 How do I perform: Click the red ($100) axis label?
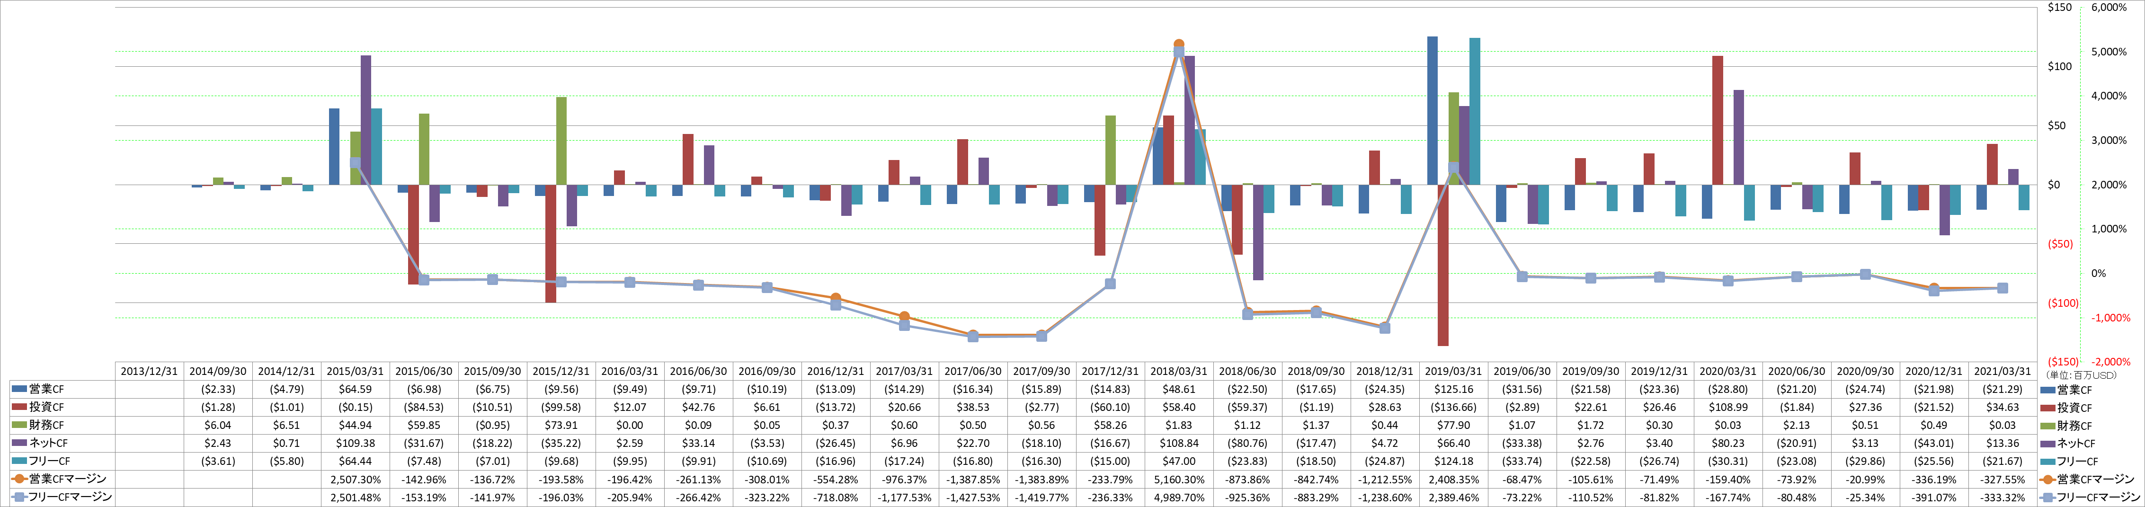(x=2063, y=303)
